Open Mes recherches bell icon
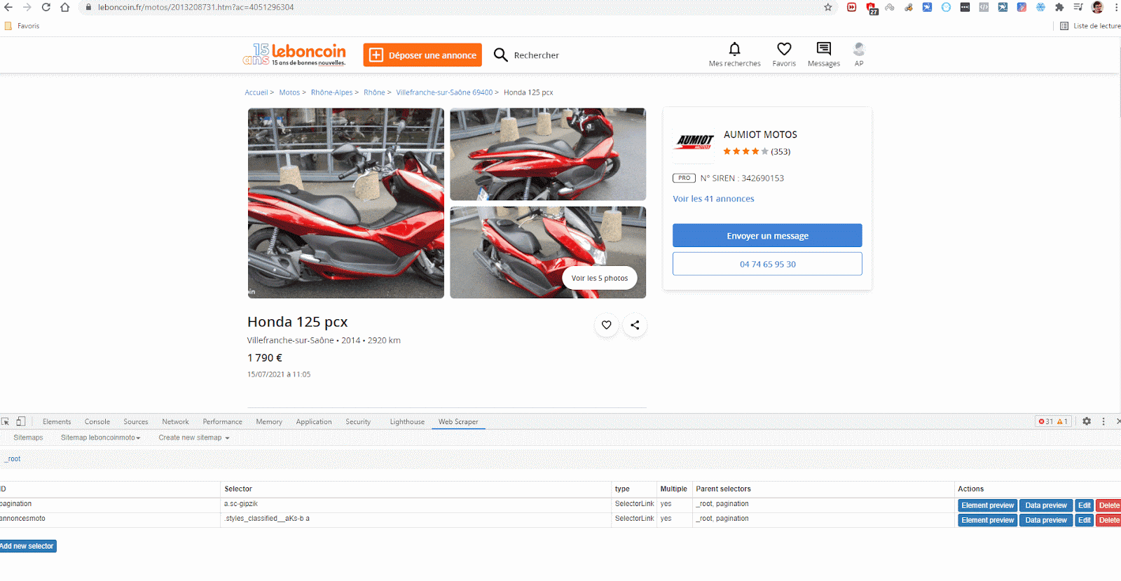The image size is (1121, 581). pyautogui.click(x=734, y=49)
